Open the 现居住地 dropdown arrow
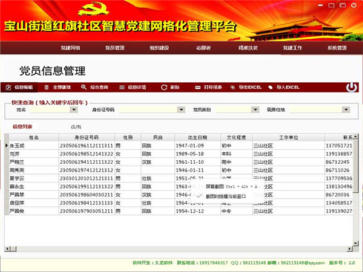 click(346, 109)
